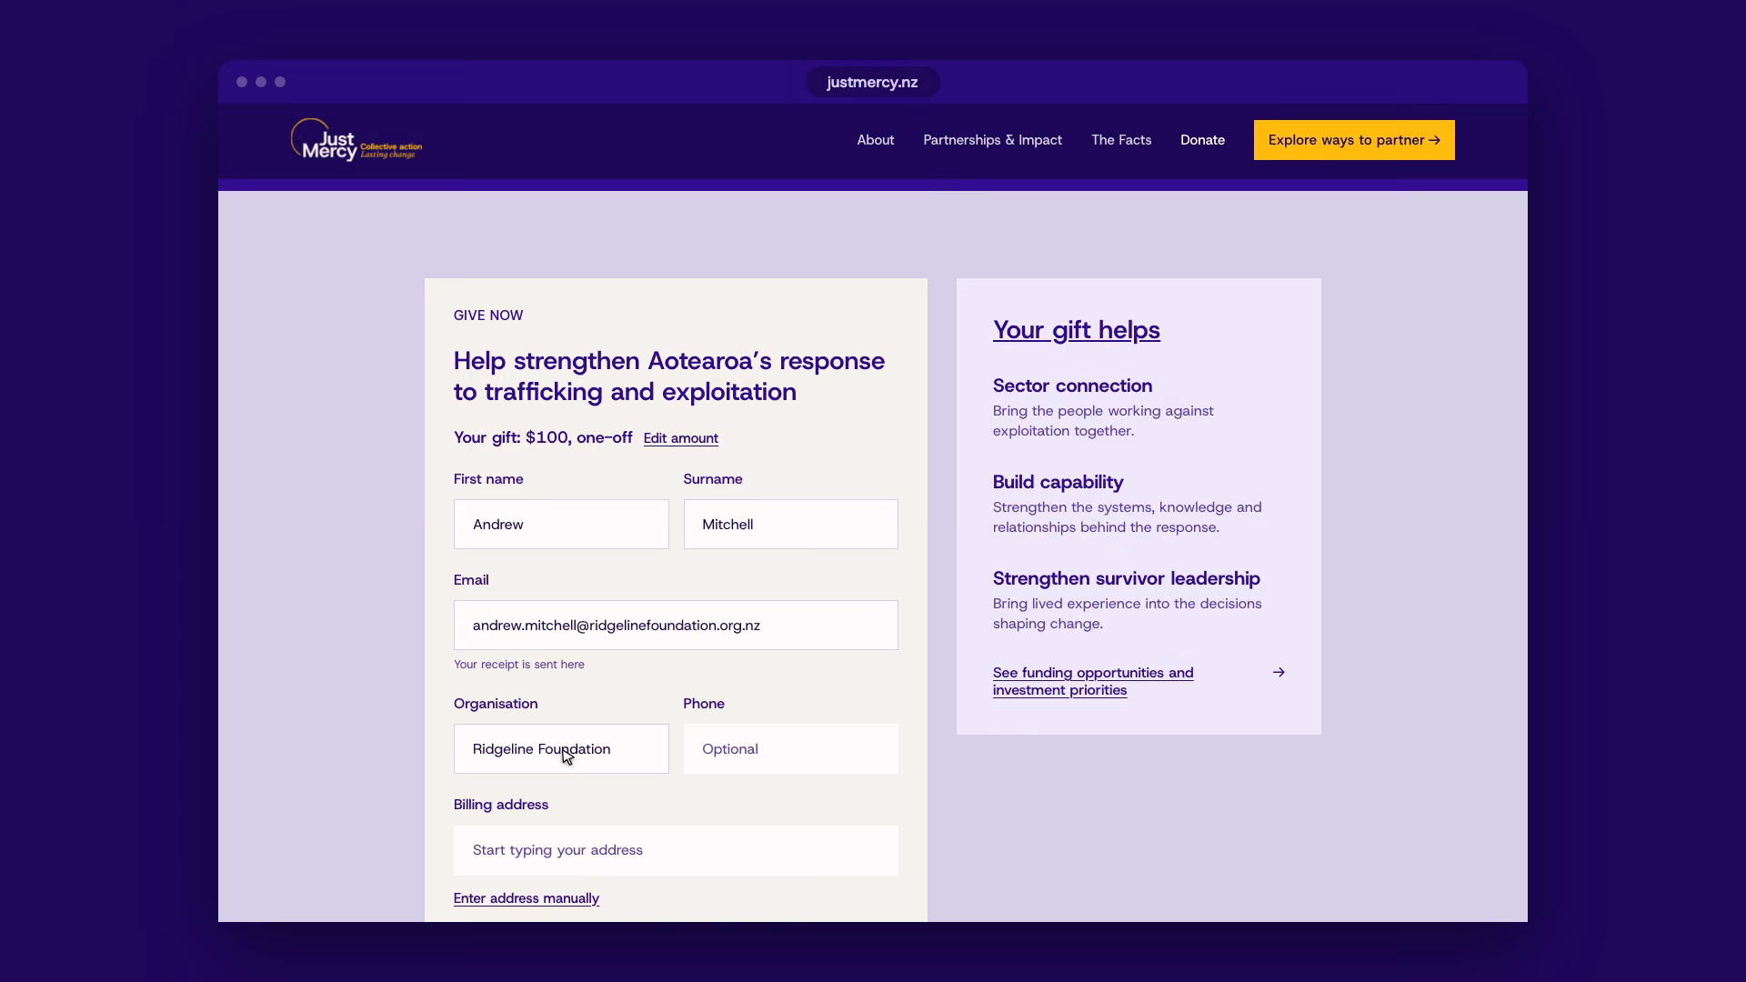Click the justmercy.nz address bar
This screenshot has width=1746, height=982.
pos(872,82)
